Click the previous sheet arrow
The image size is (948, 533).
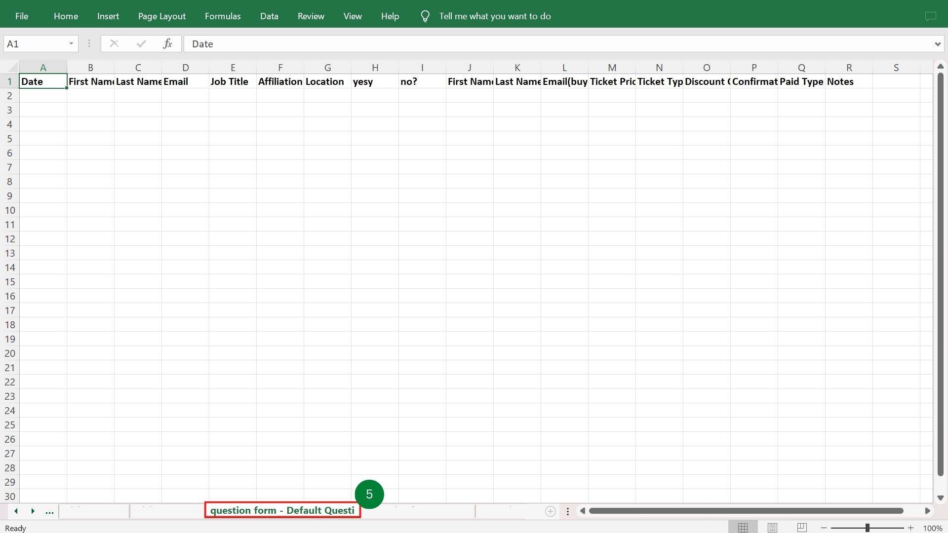[x=16, y=511]
